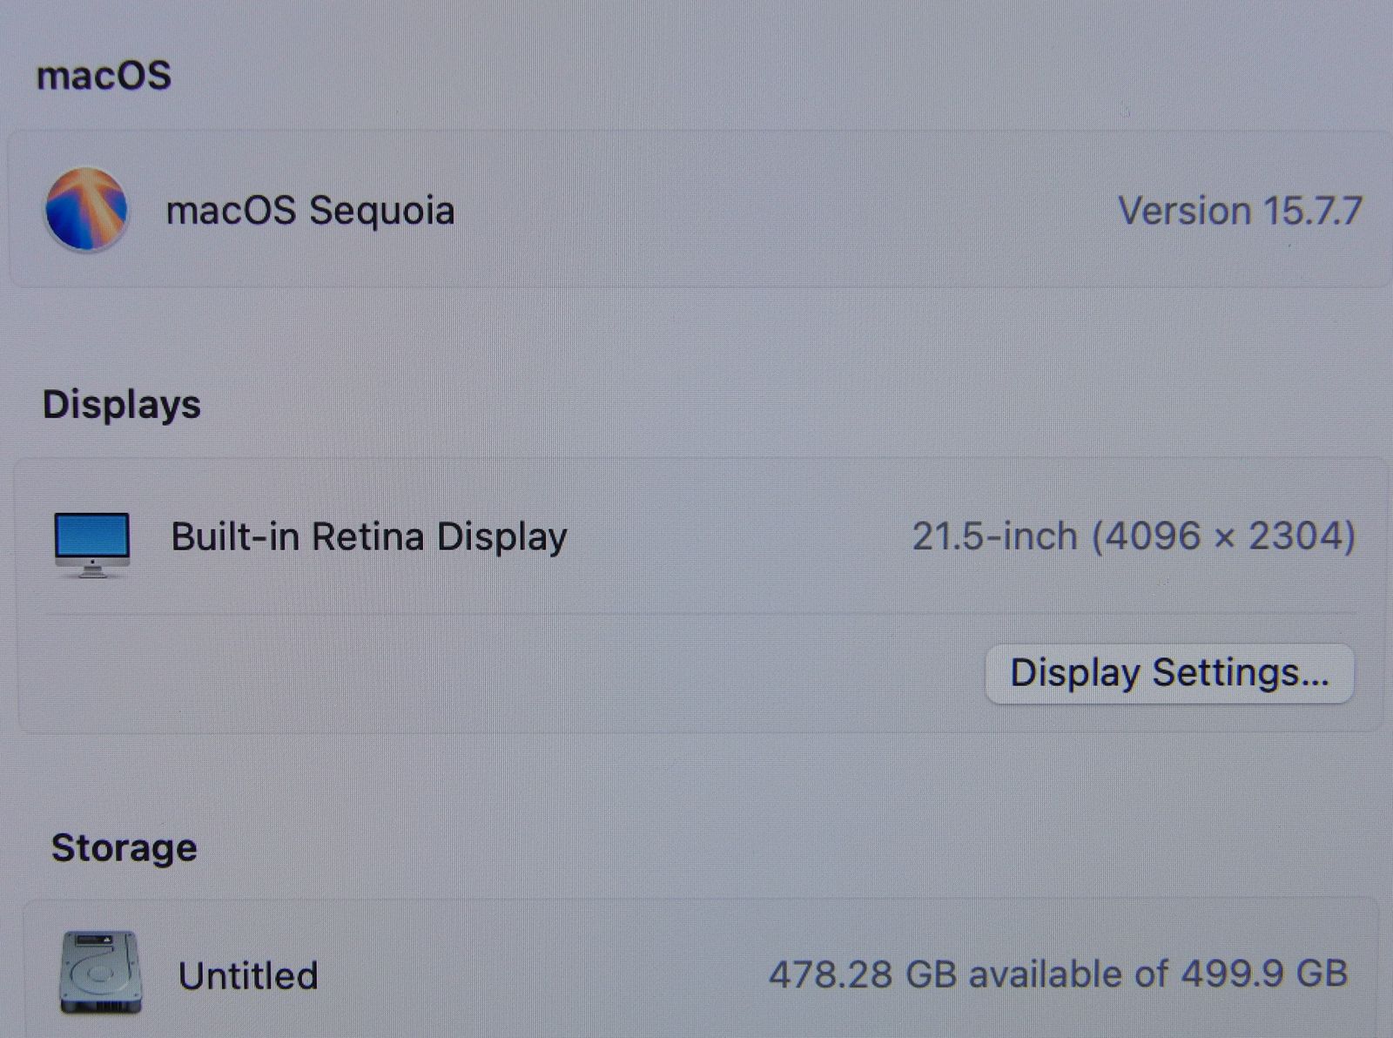
Task: Click the Storage section heading
Action: (124, 849)
